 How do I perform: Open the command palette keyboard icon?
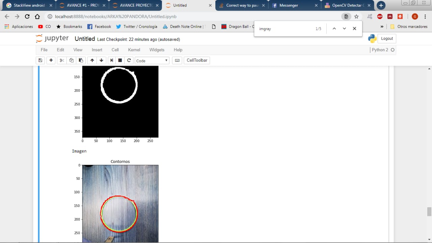(177, 60)
